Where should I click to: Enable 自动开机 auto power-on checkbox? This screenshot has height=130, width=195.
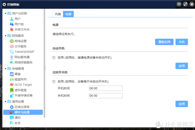click(54, 57)
